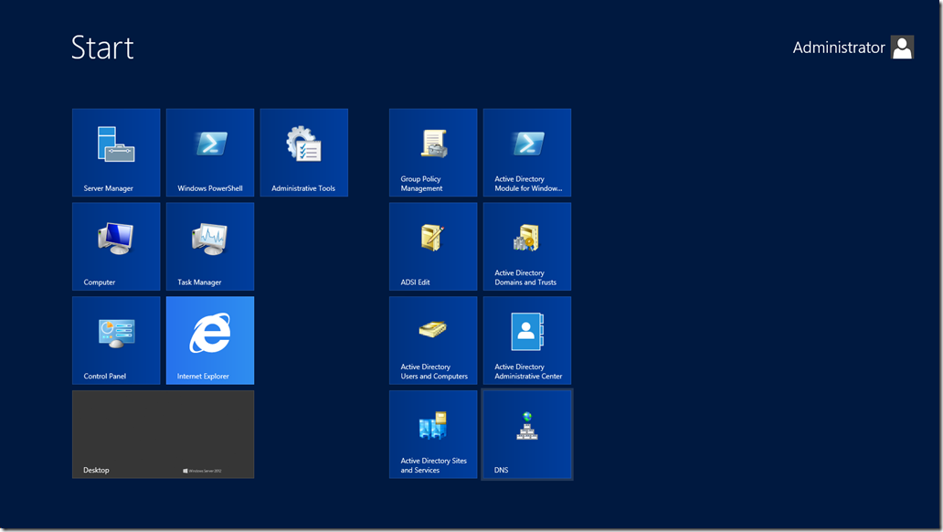This screenshot has width=943, height=532.
Task: Open the Desktop tile
Action: pyautogui.click(x=163, y=434)
